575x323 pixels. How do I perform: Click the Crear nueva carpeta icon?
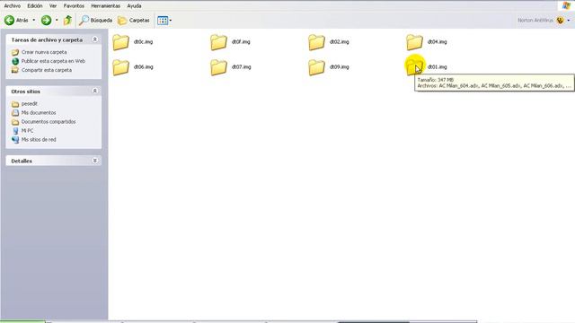15,52
